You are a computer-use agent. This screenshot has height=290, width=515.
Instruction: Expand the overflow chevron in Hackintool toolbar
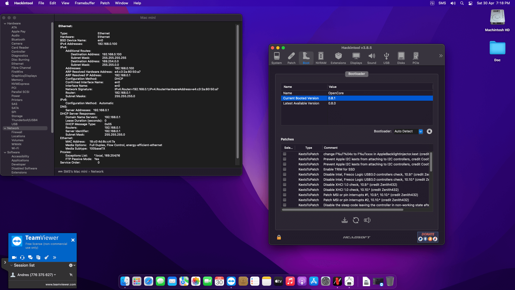tap(441, 56)
